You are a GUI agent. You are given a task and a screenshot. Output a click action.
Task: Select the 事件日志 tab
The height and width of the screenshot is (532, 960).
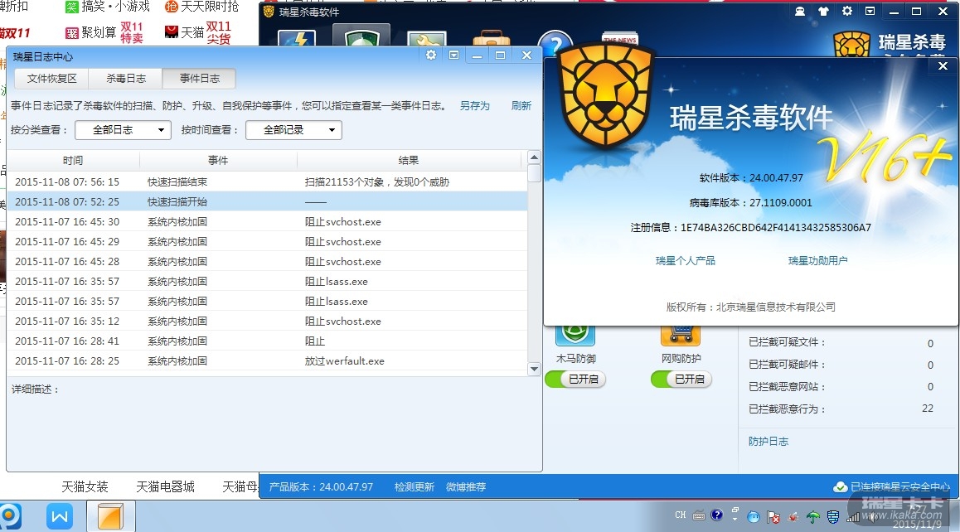(x=200, y=79)
